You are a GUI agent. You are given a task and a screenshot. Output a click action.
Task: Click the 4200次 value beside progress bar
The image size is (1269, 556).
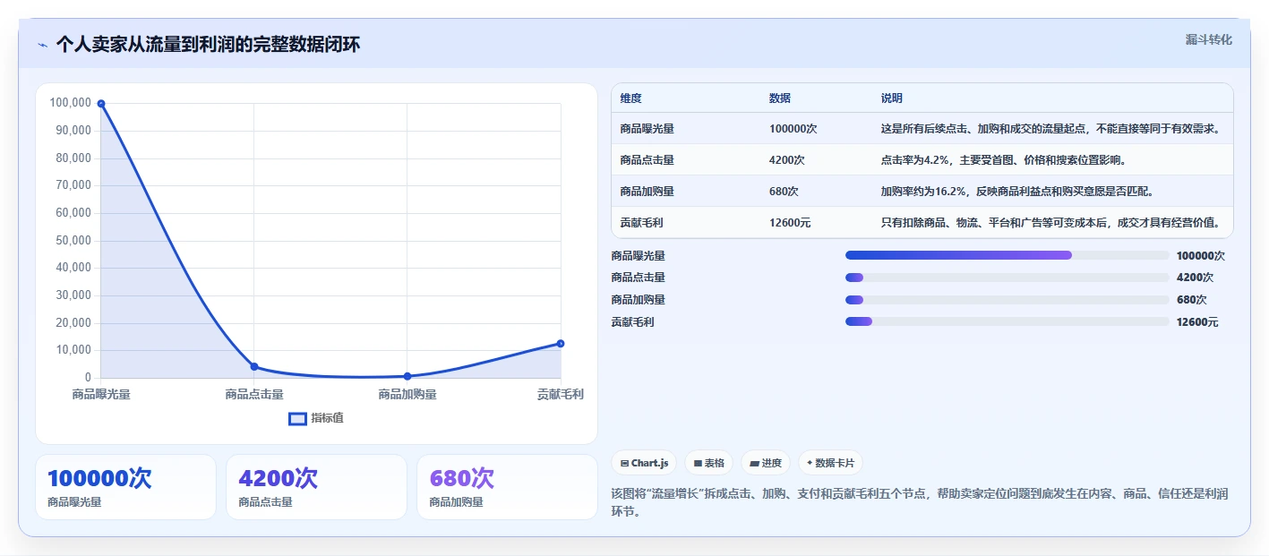(1195, 278)
